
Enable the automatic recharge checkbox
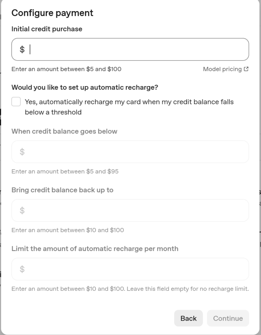[x=16, y=102]
